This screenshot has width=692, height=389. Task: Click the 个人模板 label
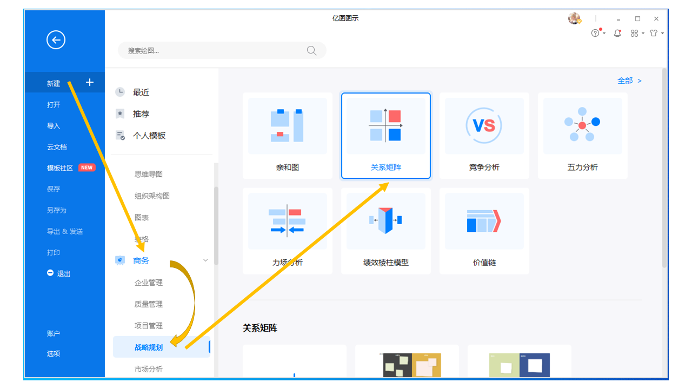click(x=149, y=136)
